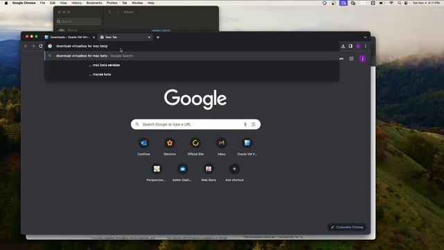Open Spotlight search in the menu bar

(400, 3)
